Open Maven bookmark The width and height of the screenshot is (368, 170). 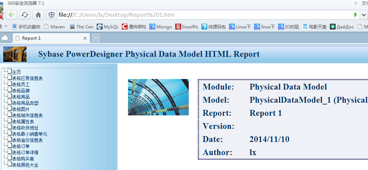click(x=55, y=27)
